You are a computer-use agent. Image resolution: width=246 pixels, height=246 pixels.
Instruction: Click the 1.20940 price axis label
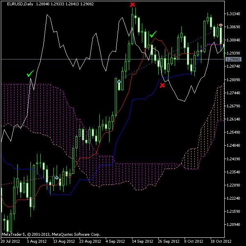[x=233, y=225]
